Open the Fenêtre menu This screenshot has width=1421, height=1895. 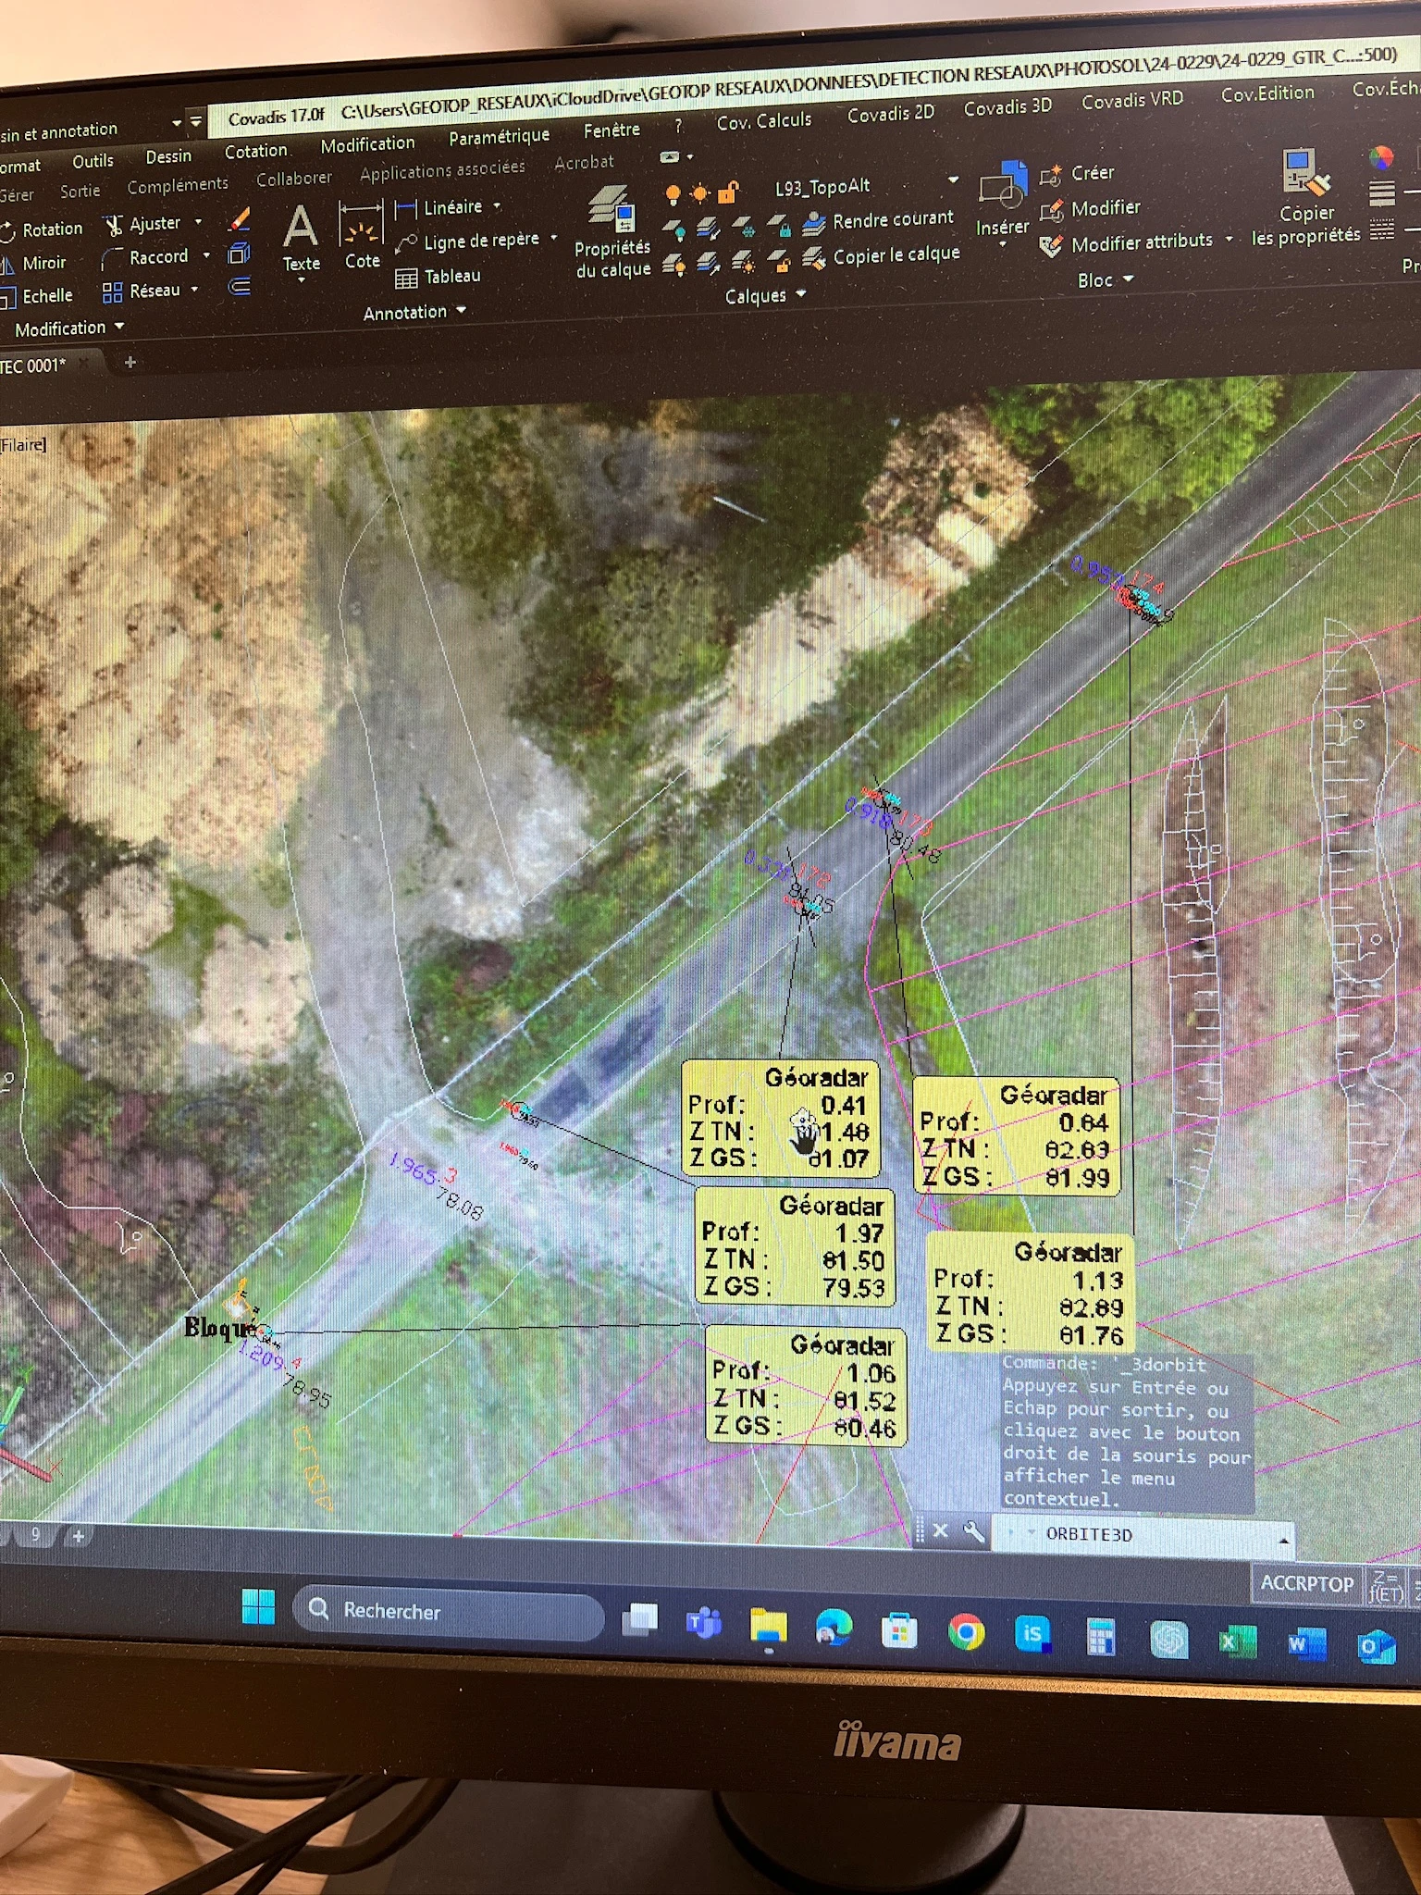[x=612, y=130]
